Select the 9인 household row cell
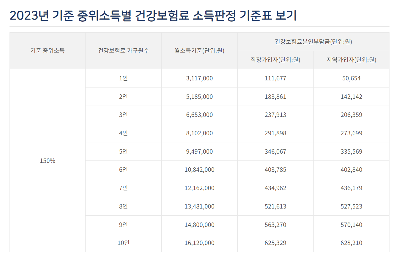The image size is (399, 272). click(x=124, y=225)
